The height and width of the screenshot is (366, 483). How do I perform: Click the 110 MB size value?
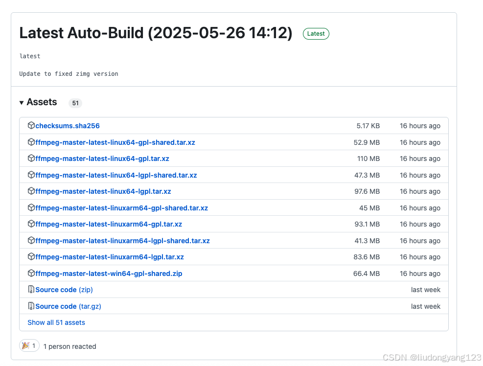[x=368, y=159]
